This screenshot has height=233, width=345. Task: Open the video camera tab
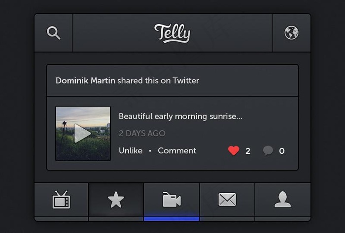(x=172, y=200)
